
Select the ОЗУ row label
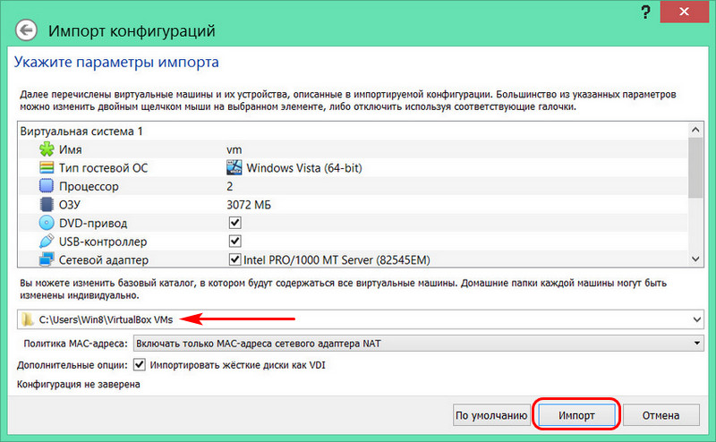click(70, 205)
